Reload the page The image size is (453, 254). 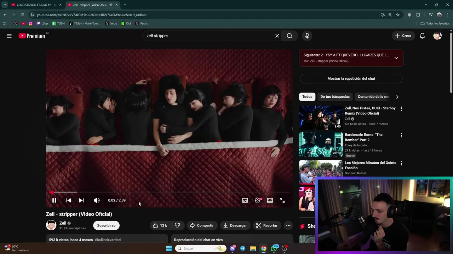22,15
